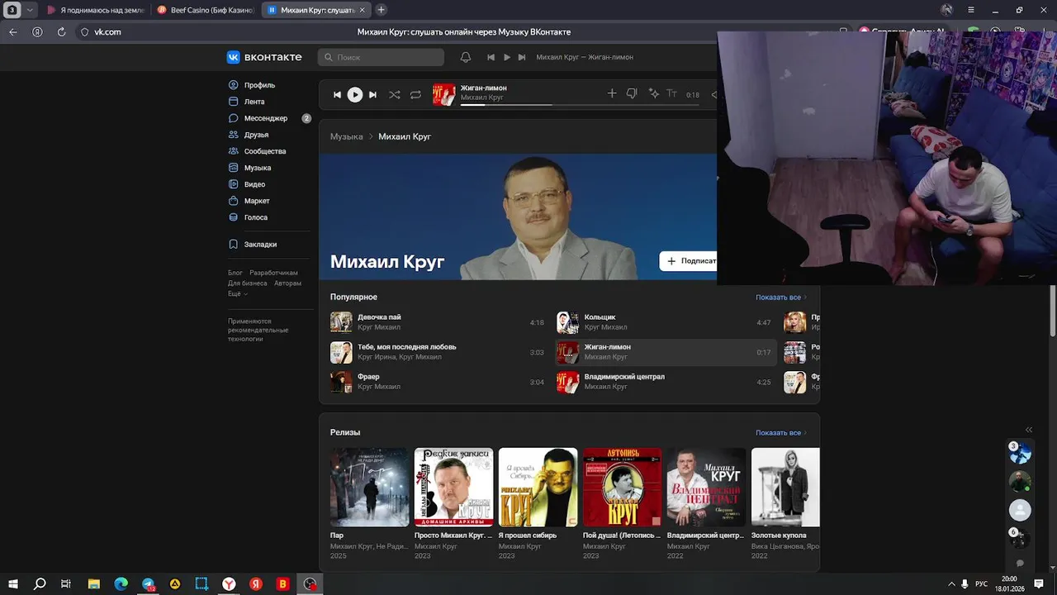Open similar tracks sparkle icon

tap(653, 93)
